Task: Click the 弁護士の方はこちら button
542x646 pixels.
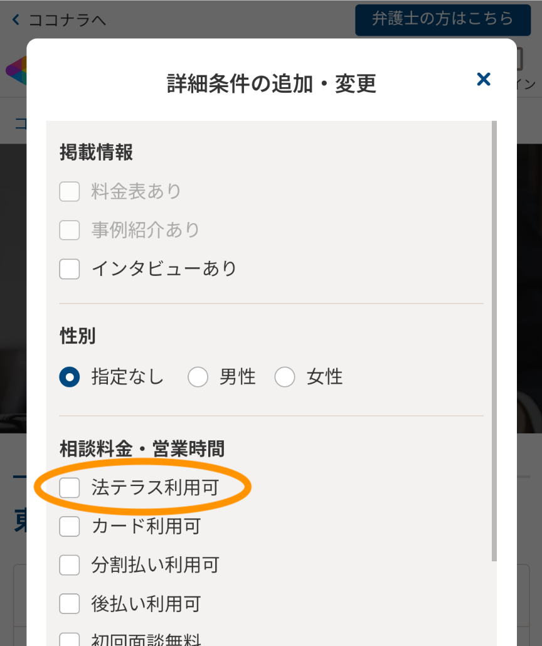Action: tap(442, 19)
